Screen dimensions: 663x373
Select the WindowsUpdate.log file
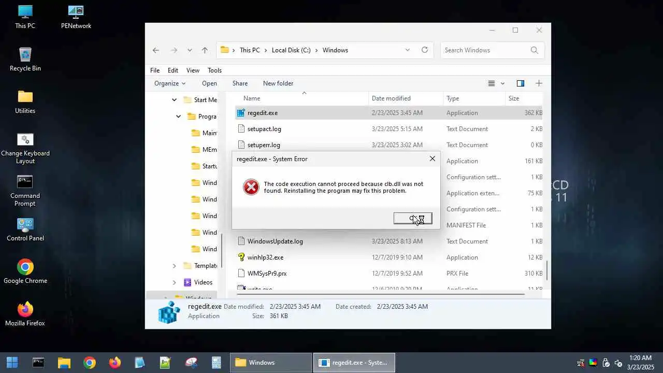click(275, 241)
